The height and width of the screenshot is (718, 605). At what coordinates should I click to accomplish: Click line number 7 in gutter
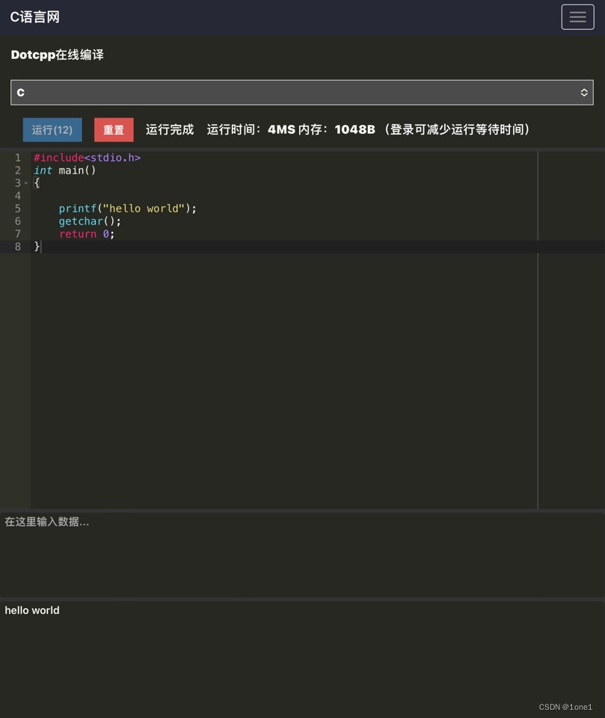tap(18, 234)
